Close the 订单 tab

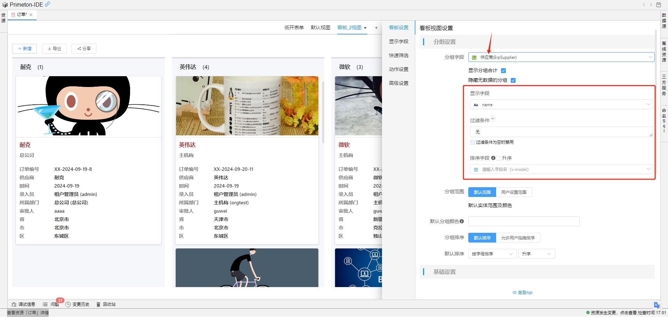coord(31,15)
